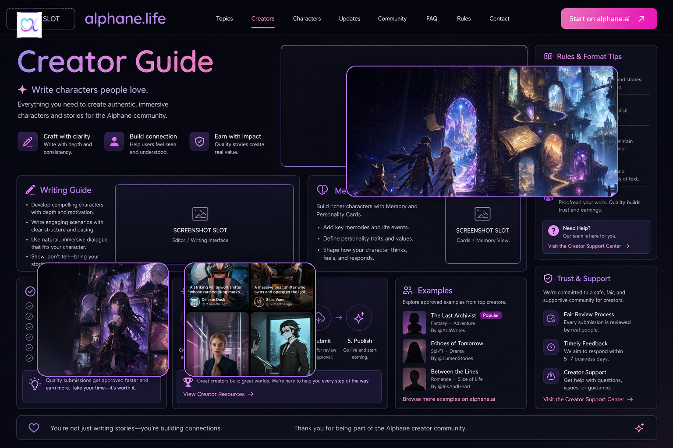Image resolution: width=673 pixels, height=448 pixels.
Task: Click the book icon beside Rules & Format Tips
Action: point(548,56)
